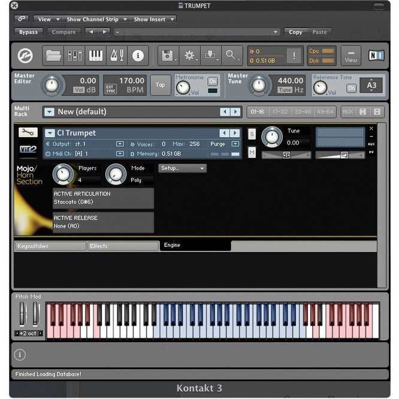Open Show Channel Strip dropdown
The image size is (399, 399).
point(96,19)
